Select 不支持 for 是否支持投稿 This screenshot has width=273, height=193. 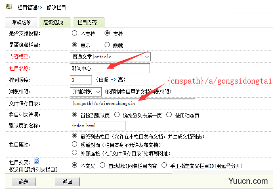point(75,34)
